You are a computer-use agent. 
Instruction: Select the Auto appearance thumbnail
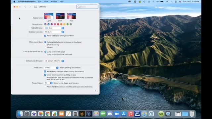[x=72, y=16]
